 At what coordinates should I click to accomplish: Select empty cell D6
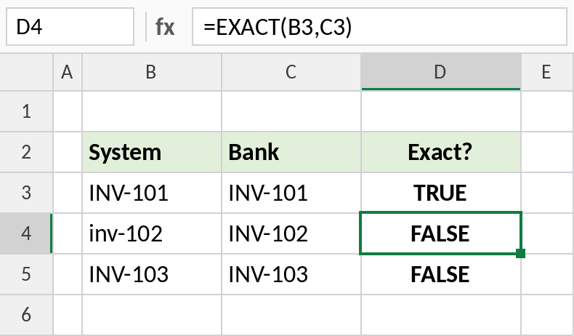441,315
